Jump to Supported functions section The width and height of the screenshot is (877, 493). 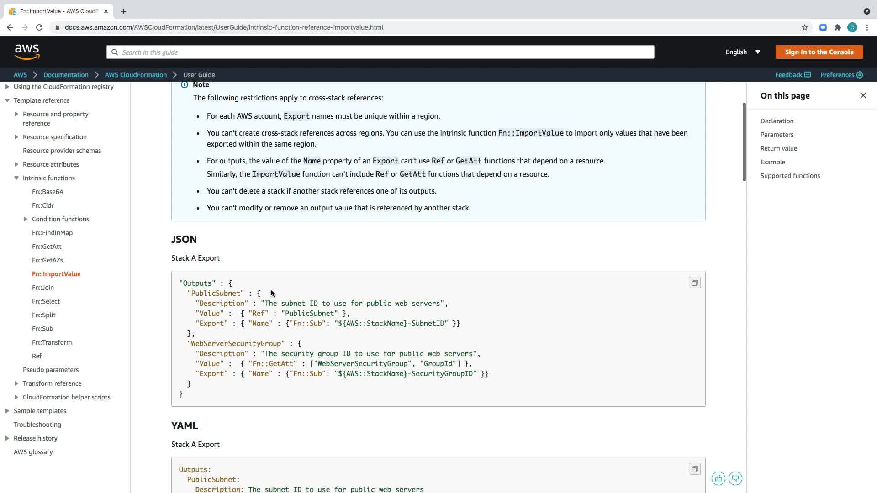[790, 176]
